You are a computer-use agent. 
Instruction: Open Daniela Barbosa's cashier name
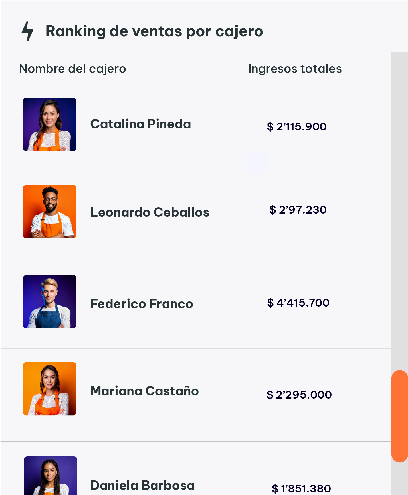(x=142, y=486)
